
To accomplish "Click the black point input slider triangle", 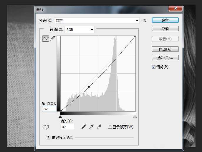I will point(60,117).
